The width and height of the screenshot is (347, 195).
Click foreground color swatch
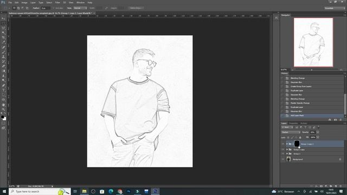coord(2,116)
